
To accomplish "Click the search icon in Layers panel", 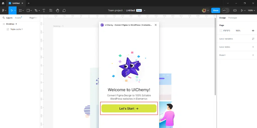I will click(x=4, y=18).
